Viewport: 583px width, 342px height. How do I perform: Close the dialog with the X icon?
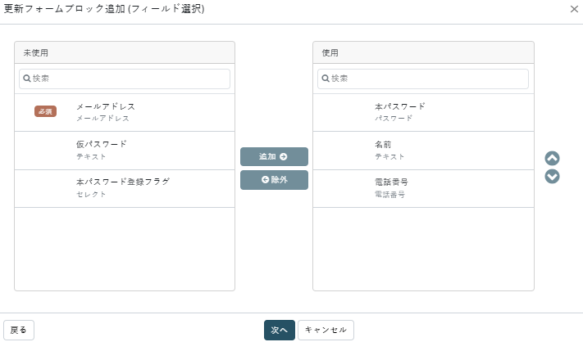click(x=574, y=9)
